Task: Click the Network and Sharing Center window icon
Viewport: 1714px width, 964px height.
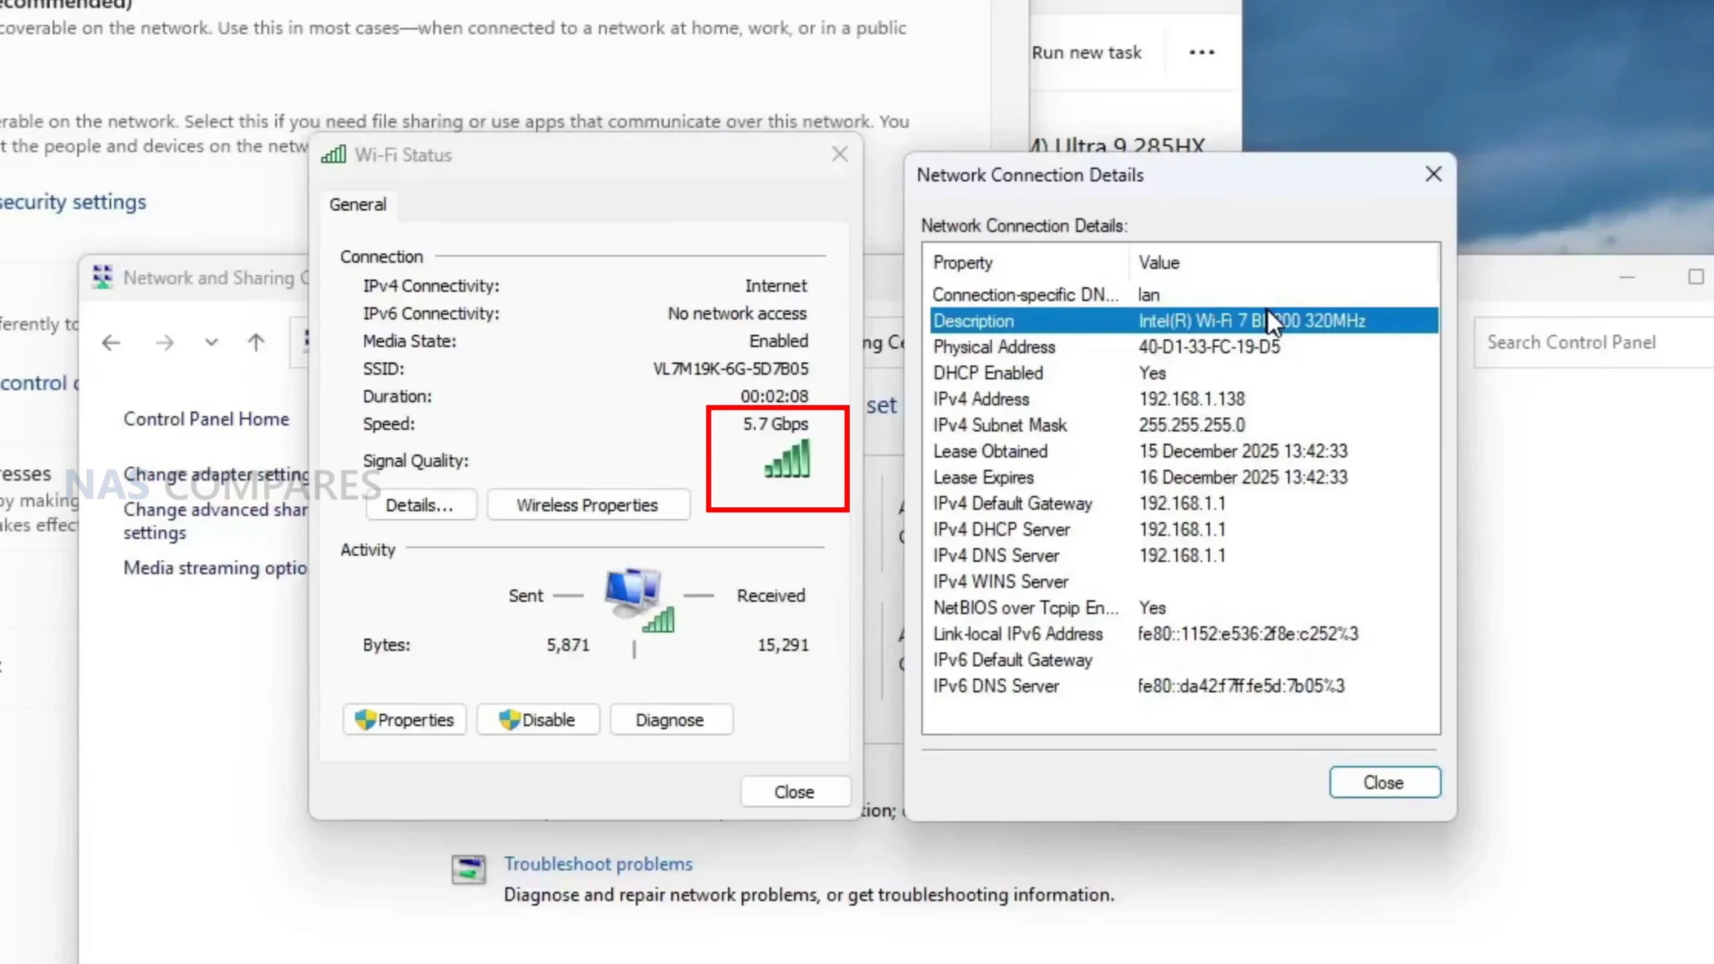Action: pyautogui.click(x=102, y=277)
